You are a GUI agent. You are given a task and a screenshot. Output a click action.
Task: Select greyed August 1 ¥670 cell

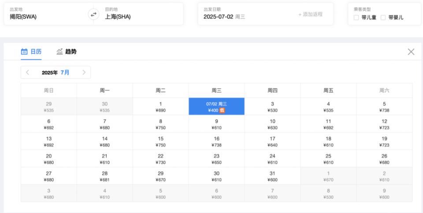pyautogui.click(x=328, y=176)
